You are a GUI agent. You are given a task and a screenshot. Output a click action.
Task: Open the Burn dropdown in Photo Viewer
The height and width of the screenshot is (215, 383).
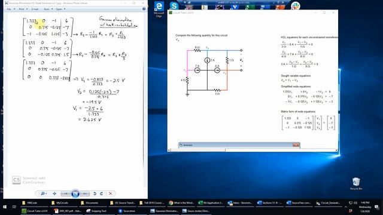pos(48,9)
